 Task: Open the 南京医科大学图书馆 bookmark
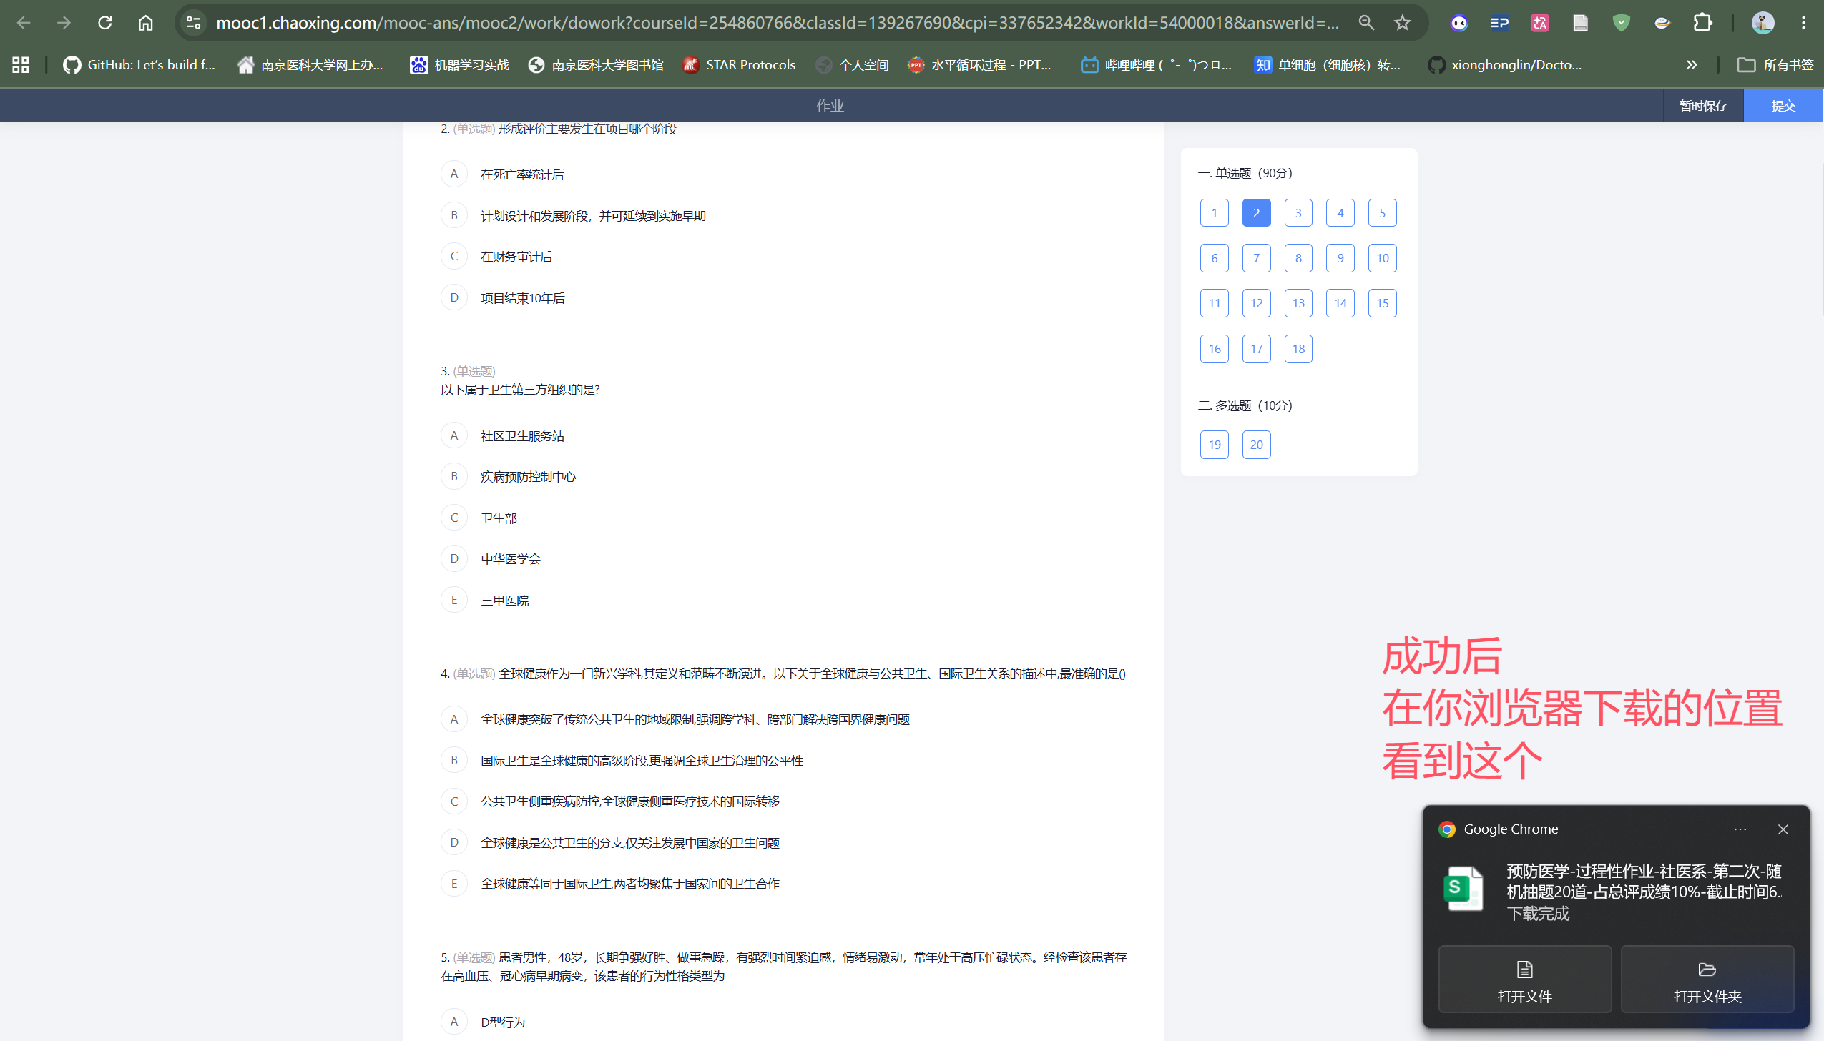(x=597, y=65)
